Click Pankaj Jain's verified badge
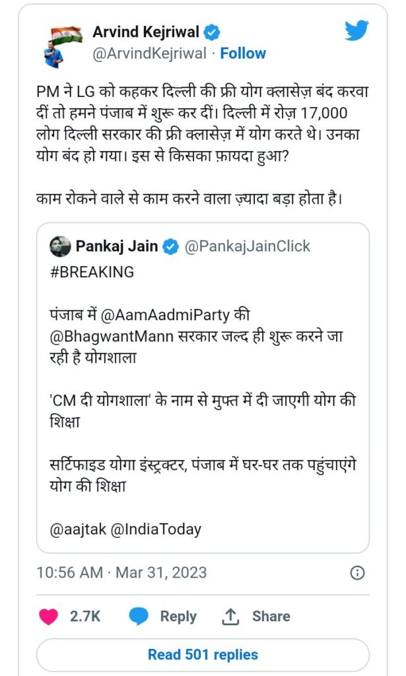 point(171,247)
